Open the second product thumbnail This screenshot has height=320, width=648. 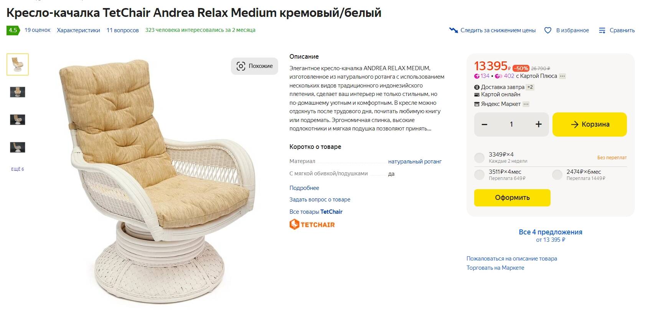click(x=18, y=92)
